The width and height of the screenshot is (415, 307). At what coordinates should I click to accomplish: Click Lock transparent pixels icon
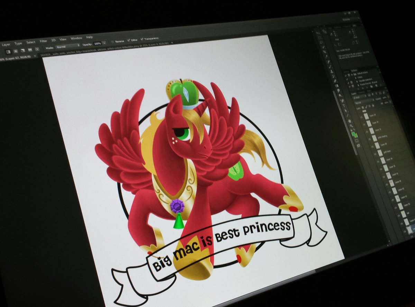click(x=363, y=108)
